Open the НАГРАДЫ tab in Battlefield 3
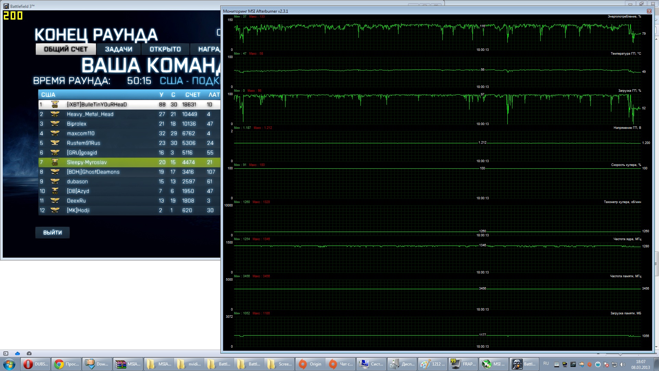Image resolution: width=659 pixels, height=371 pixels. tap(206, 49)
